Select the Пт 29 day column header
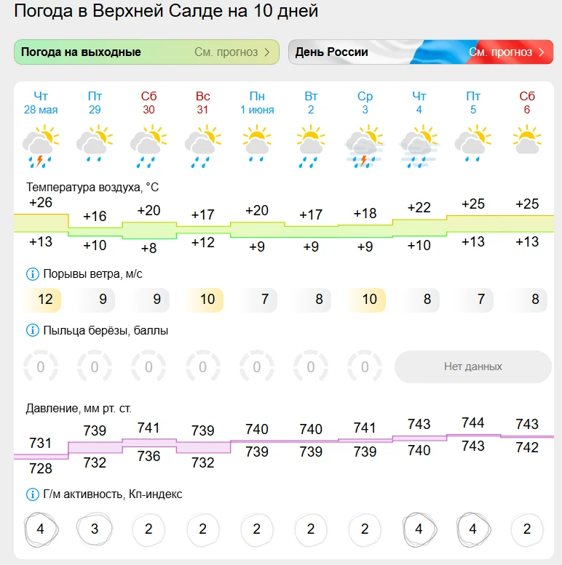Image resolution: width=562 pixels, height=565 pixels. (x=95, y=103)
